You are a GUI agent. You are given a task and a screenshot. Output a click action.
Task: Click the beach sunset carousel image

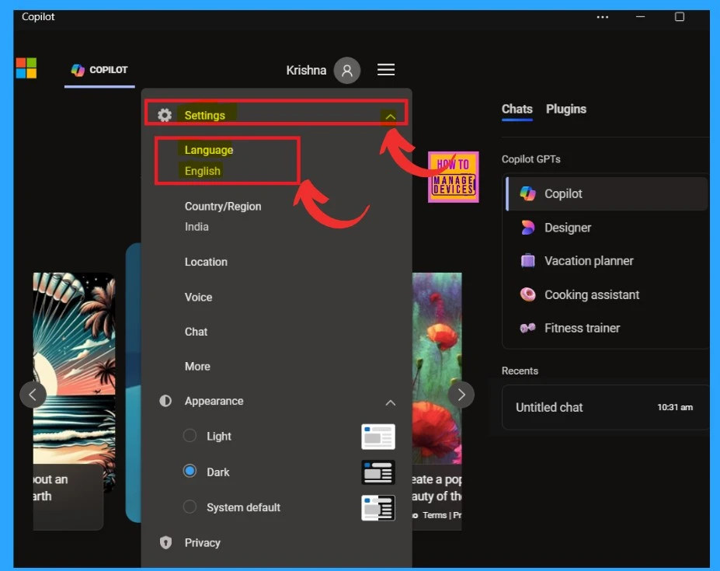coord(74,367)
